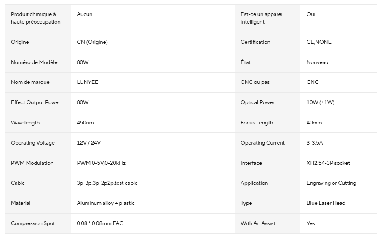This screenshot has height=239, width=377.
Task: Select the Wavelength 450nm value
Action: [x=85, y=123]
